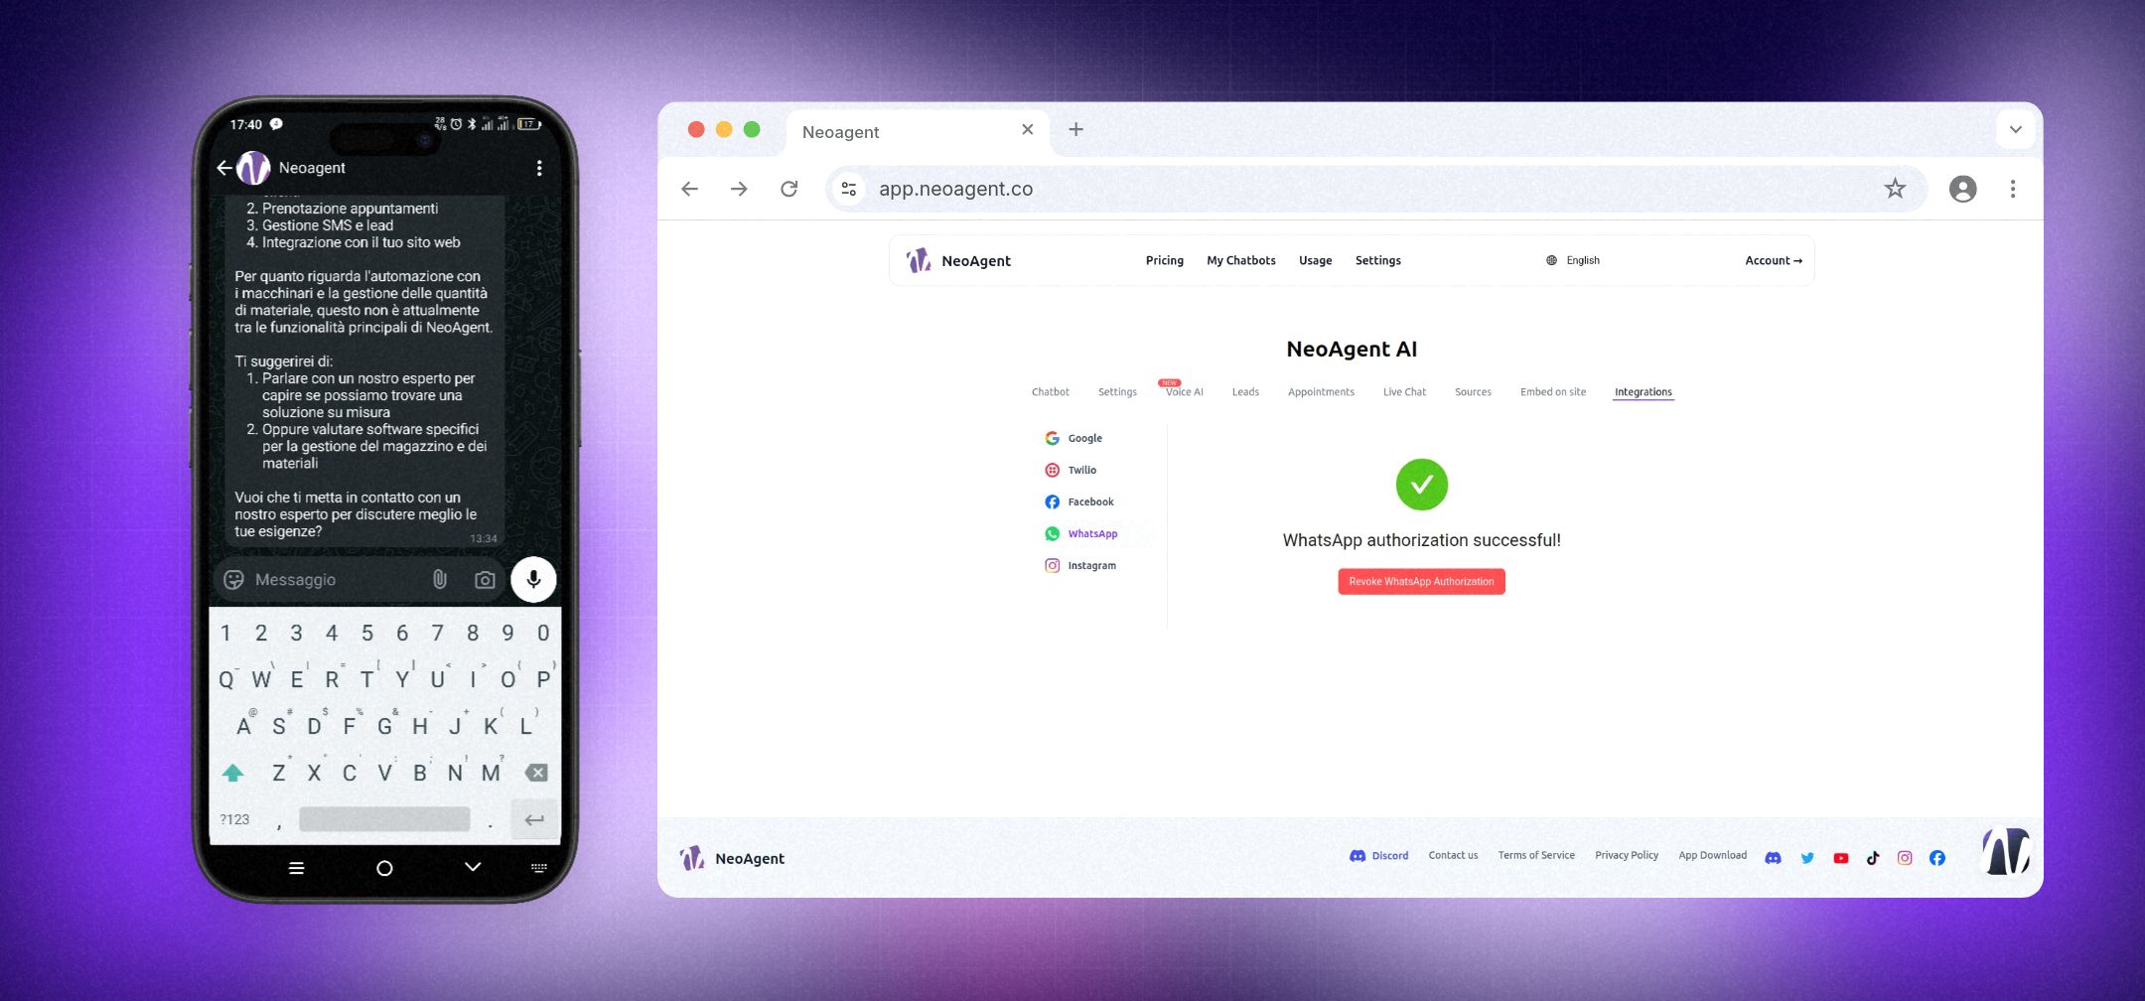The width and height of the screenshot is (2145, 1001).
Task: Open WhatsApp chat three-dot menu
Action: pyautogui.click(x=539, y=168)
